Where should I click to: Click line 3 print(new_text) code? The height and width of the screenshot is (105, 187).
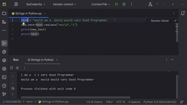pyautogui.click(x=34, y=29)
